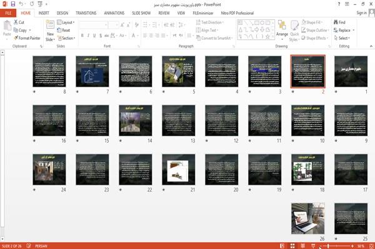The height and width of the screenshot is (249, 375).
Task: Start slideshow from beginning quick access icon
Action: (40, 4)
